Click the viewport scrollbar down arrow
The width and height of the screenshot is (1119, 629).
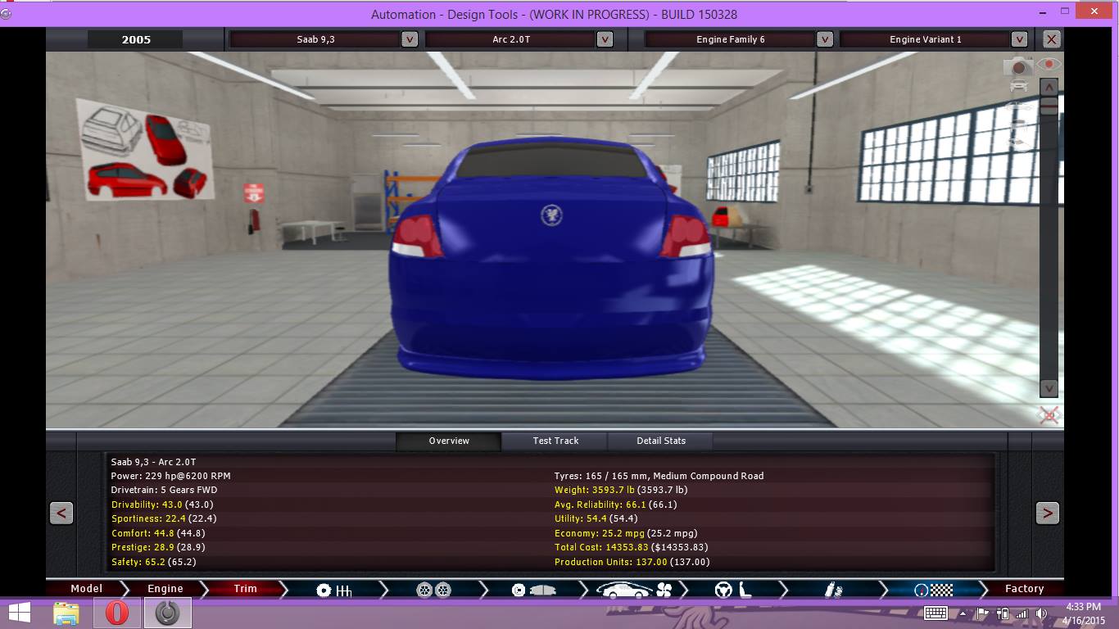pyautogui.click(x=1049, y=387)
